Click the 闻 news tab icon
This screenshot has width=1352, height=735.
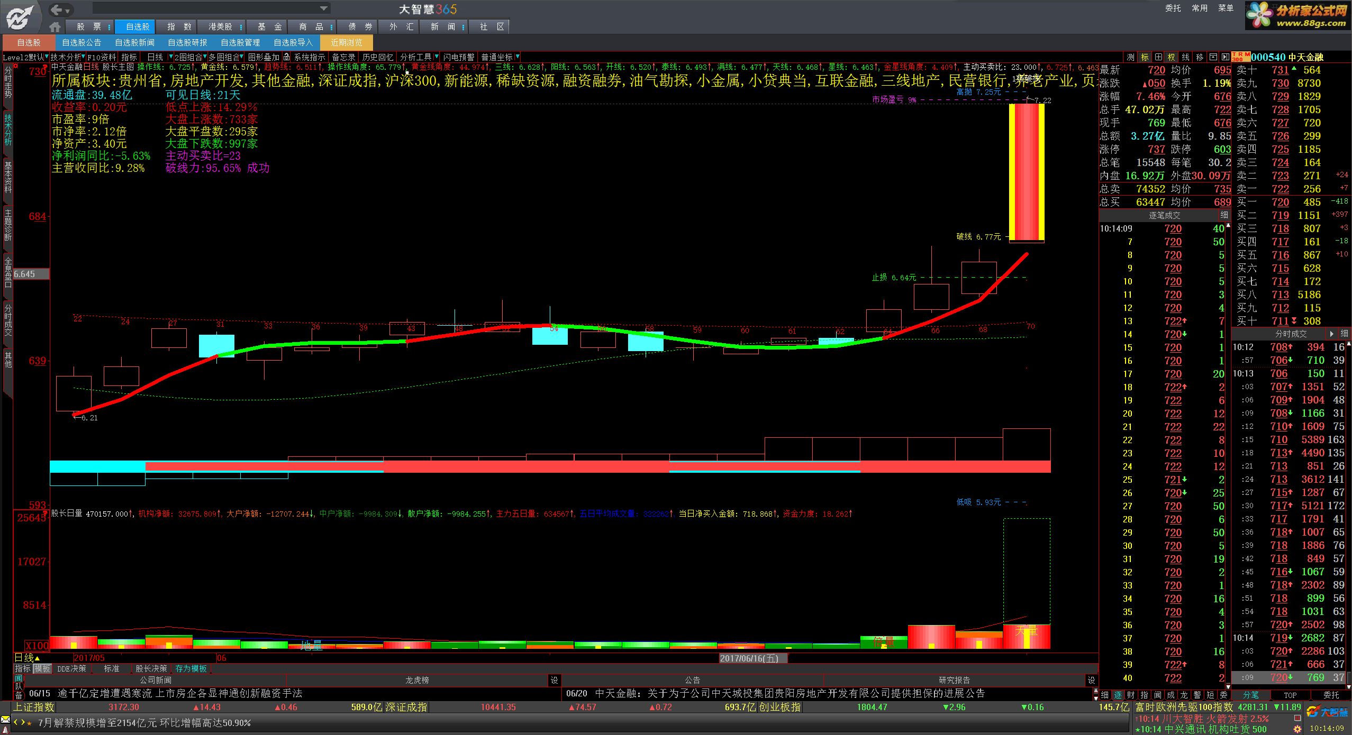coord(1157,695)
